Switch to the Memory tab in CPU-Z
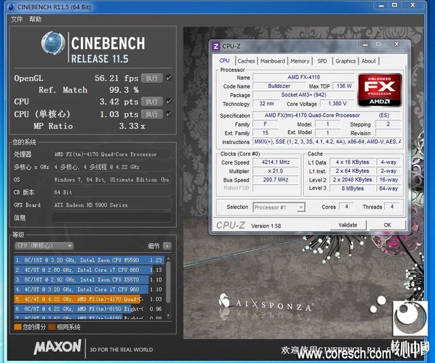This screenshot has width=435, height=363. [300, 60]
